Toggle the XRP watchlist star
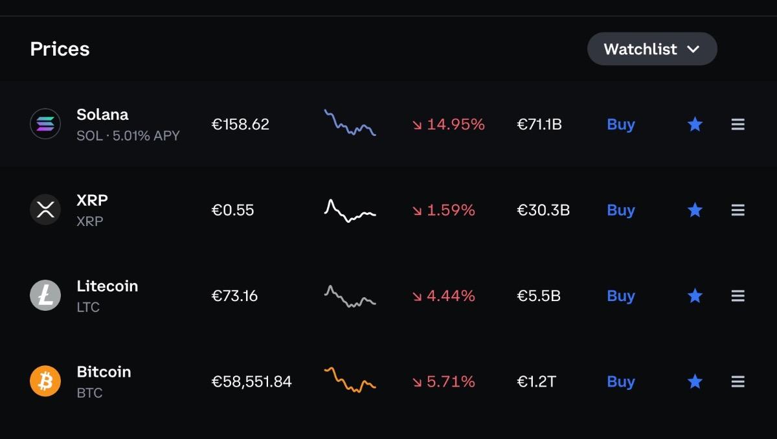Screen dimensions: 777x439 point(695,210)
